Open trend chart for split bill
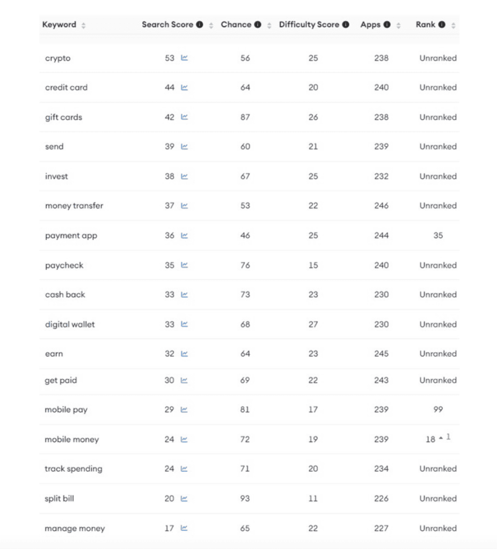The image size is (497, 549). click(x=184, y=498)
